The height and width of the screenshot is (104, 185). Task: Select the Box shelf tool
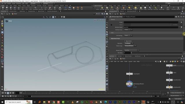[3, 8]
